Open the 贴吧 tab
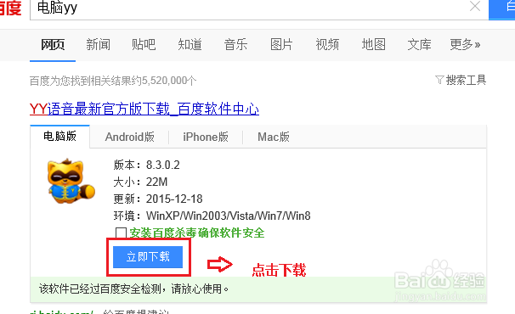This screenshot has width=515, height=314. [144, 45]
